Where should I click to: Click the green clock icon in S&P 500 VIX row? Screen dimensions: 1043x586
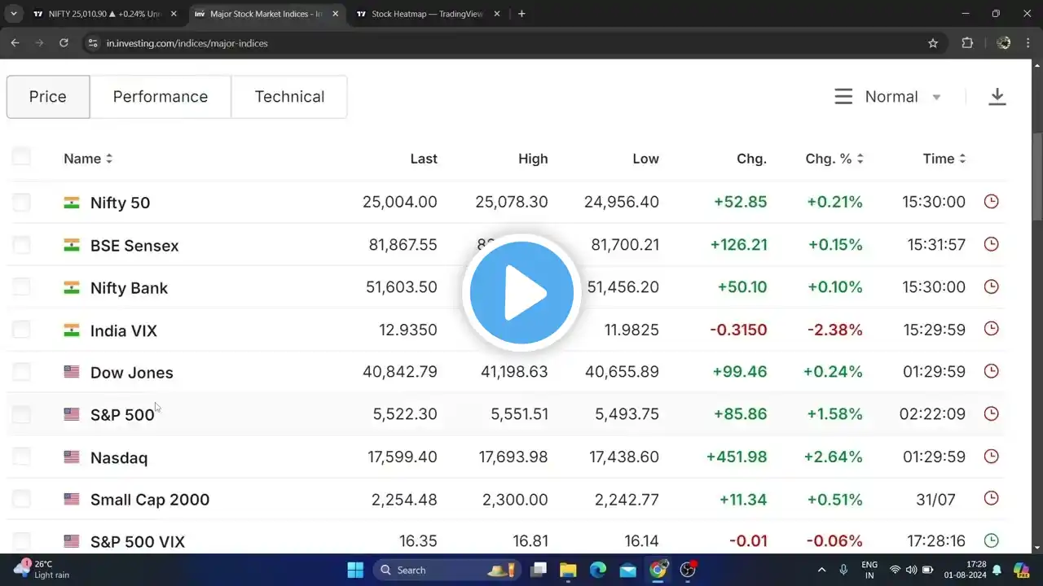991,540
